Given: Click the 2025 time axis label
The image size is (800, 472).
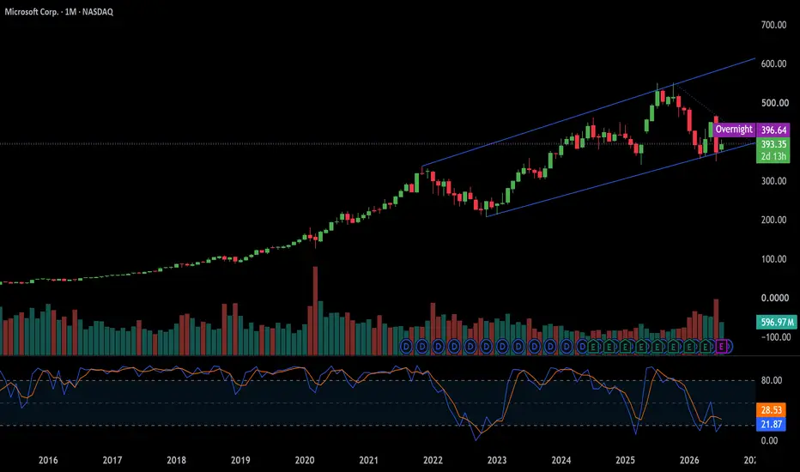Looking at the screenshot, I should [x=625, y=460].
